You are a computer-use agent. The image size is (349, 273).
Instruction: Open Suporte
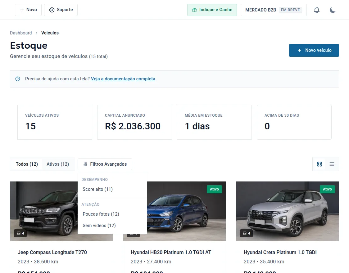click(61, 10)
